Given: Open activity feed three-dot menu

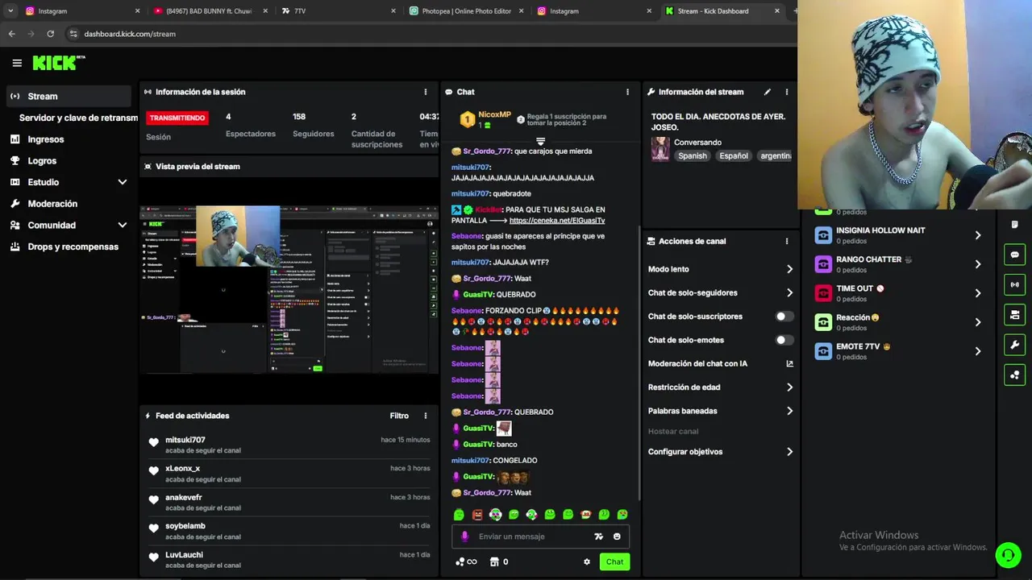Looking at the screenshot, I should [x=426, y=416].
